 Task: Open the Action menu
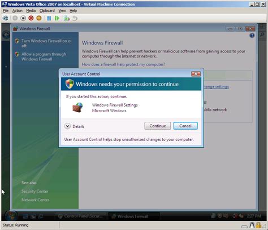click(18, 11)
